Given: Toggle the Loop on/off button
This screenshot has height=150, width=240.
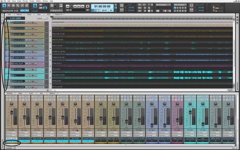Looking at the screenshot, I should pyautogui.click(x=122, y=6).
